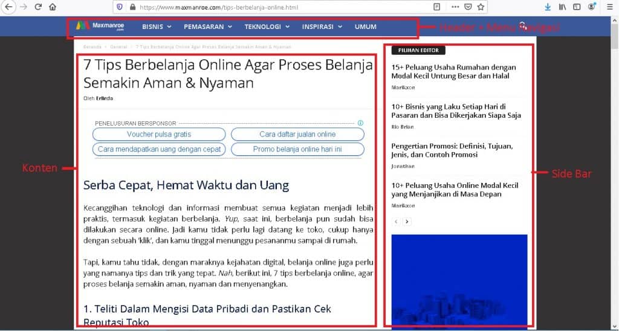619x331 pixels.
Task: Open Pengertian Promosi article link
Action: point(452,150)
